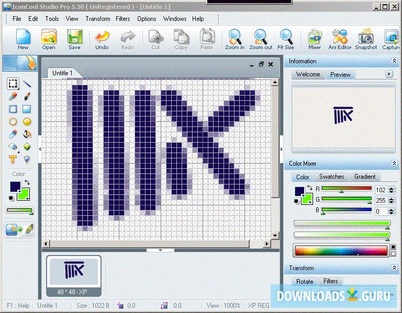Select the 48*48 XP icon thumbnail
402x313 pixels.
click(x=74, y=276)
